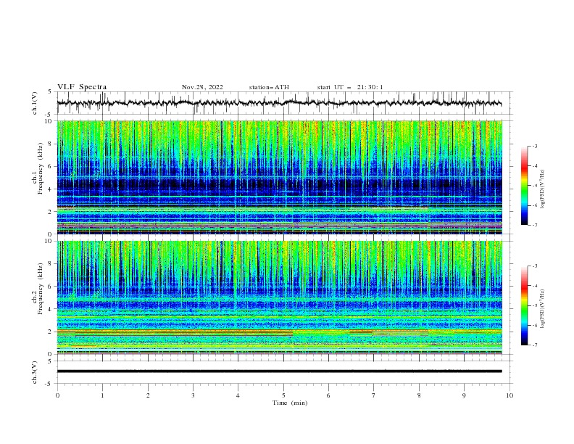Click the "-5" tick on upper colorbar
Screen dimensions: 574x444
click(x=534, y=186)
